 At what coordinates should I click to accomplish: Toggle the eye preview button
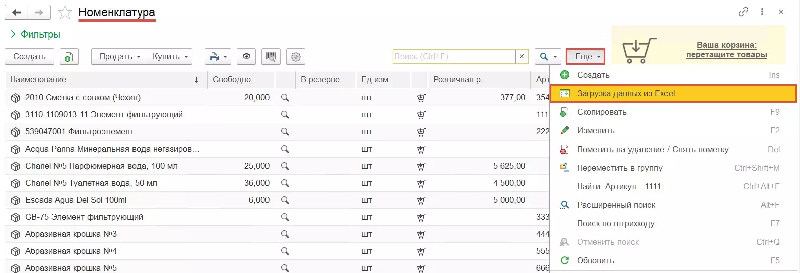coord(246,57)
